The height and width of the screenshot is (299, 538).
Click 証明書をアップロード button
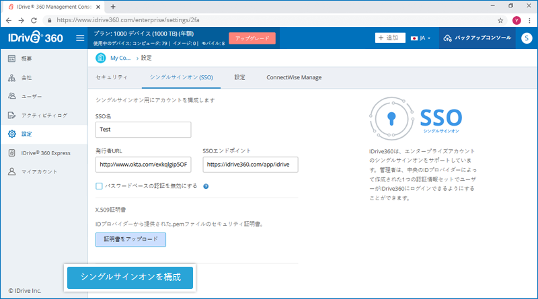coord(130,239)
